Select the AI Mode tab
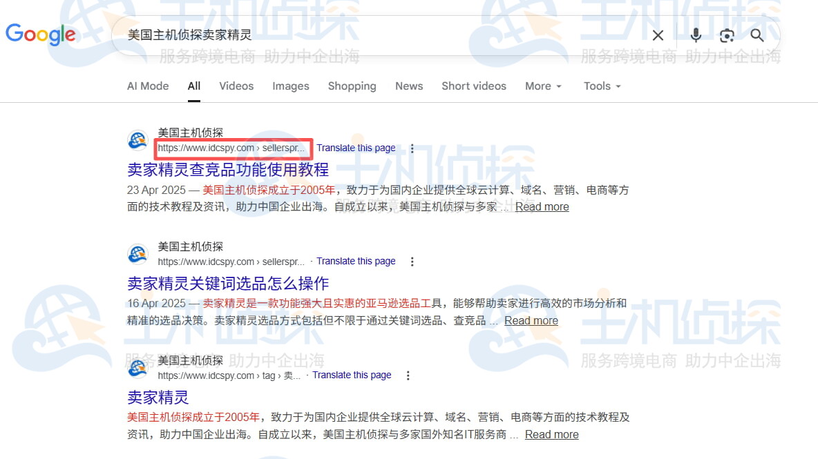 coord(148,86)
